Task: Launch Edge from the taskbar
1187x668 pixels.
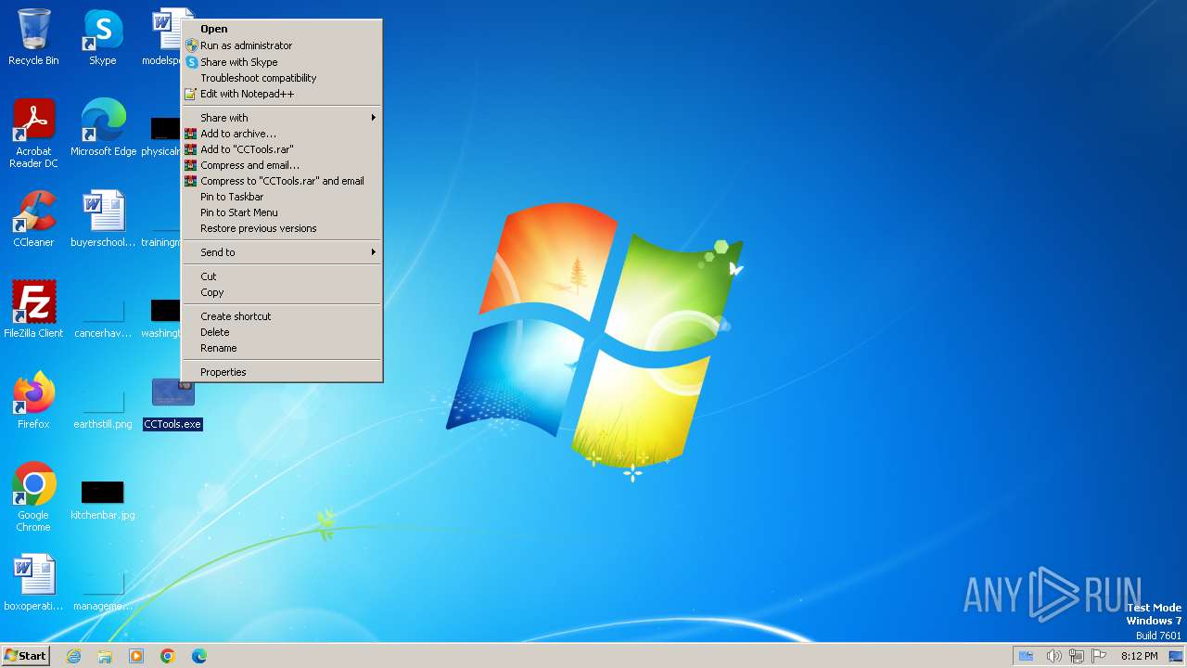Action: (x=199, y=656)
